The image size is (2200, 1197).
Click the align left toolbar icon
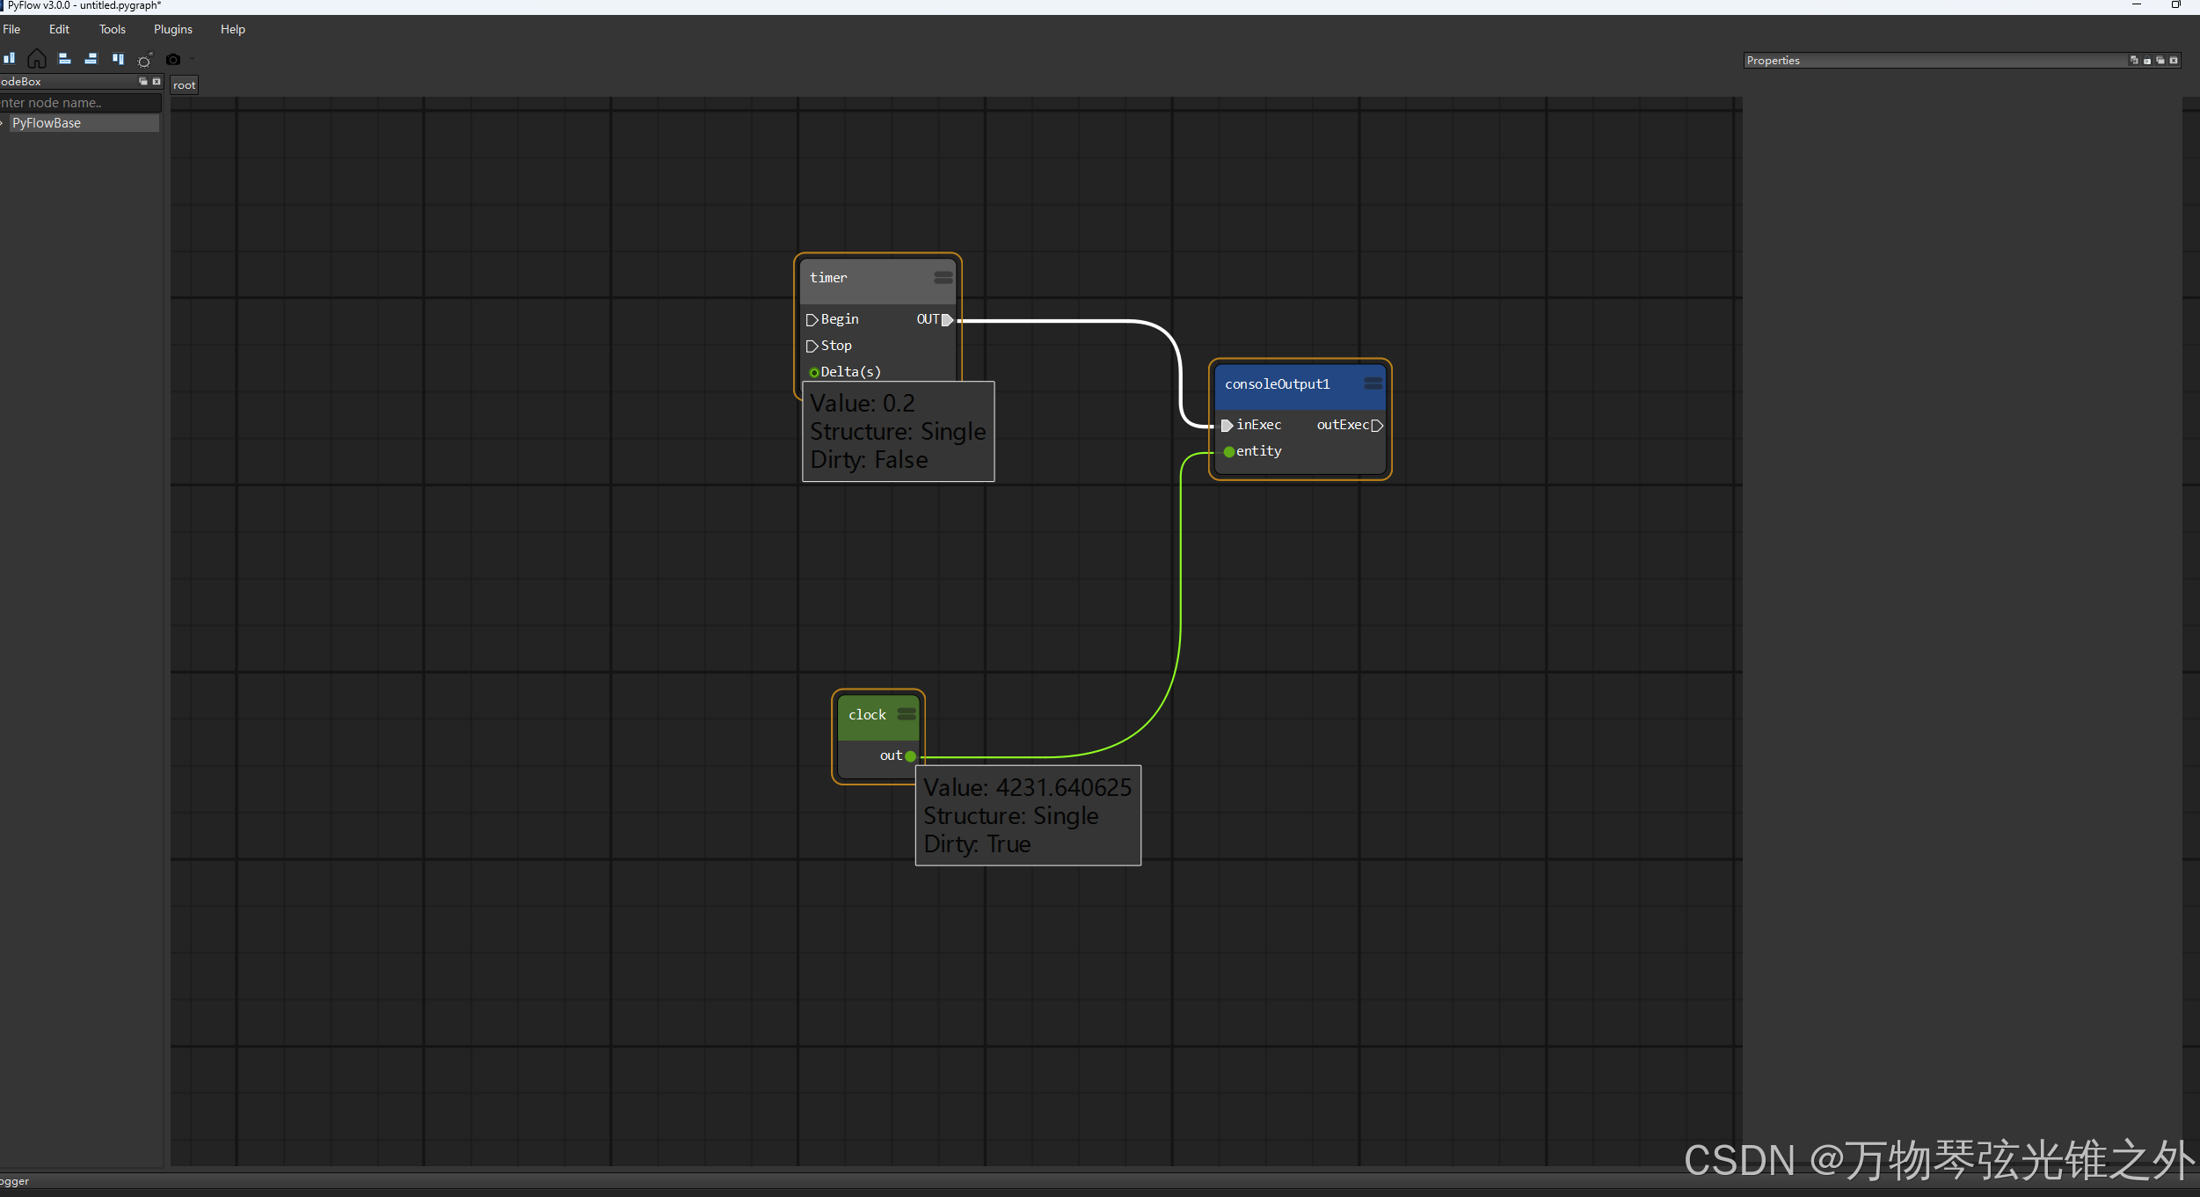(x=64, y=59)
